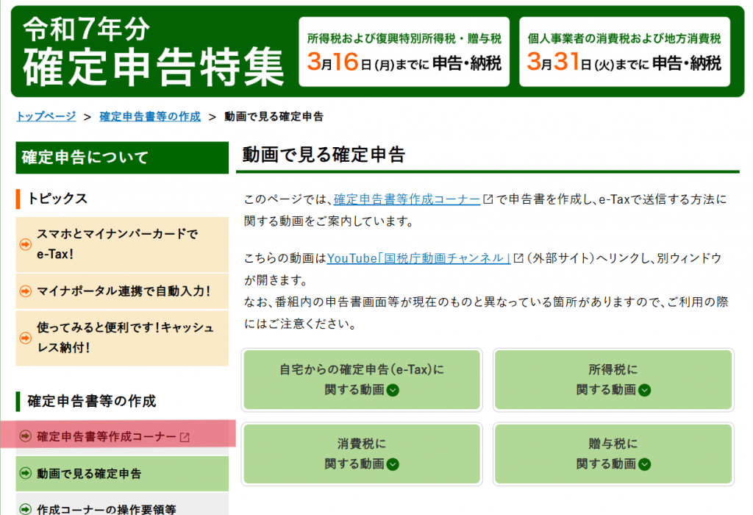Click arrow icon beside 確定申告書等作成コーナー in sidebar
The height and width of the screenshot is (515, 753).
click(x=26, y=436)
